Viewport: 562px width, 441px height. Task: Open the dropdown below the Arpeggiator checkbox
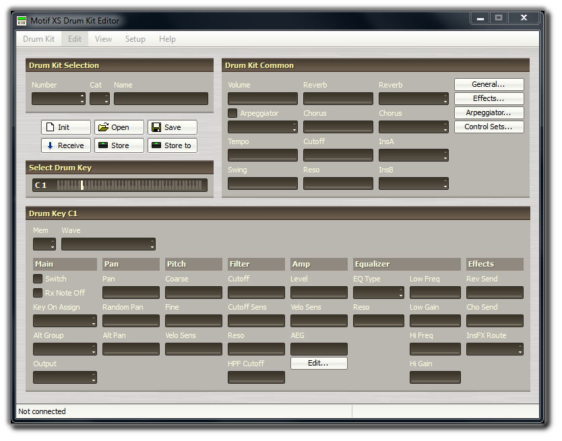[263, 127]
